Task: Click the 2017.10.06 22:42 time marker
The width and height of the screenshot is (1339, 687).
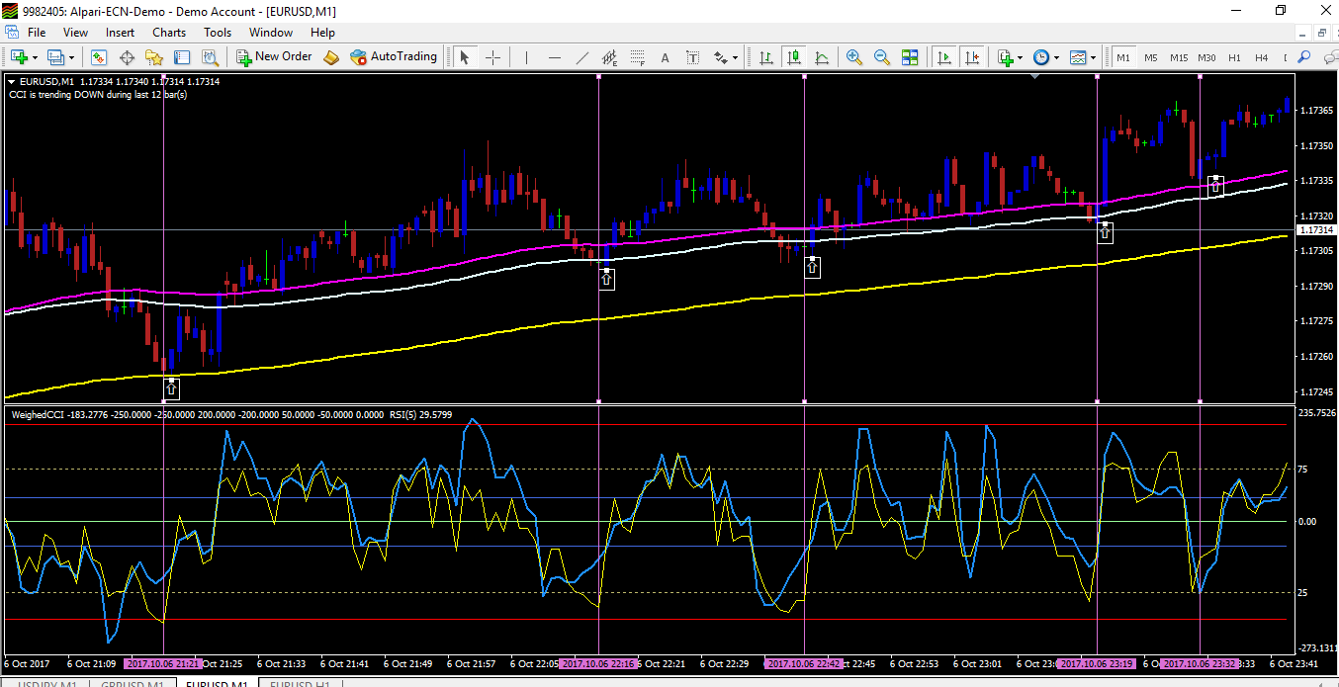Action: click(804, 664)
